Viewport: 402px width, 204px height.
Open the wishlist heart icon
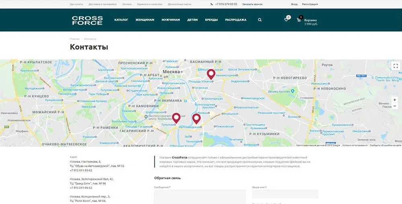tap(286, 20)
